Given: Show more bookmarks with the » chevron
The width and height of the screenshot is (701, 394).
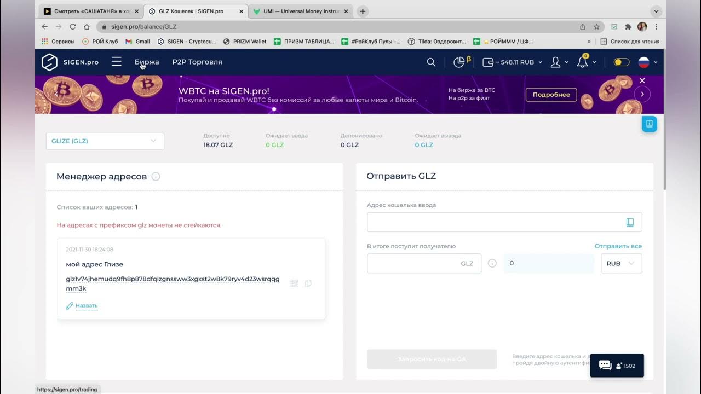Looking at the screenshot, I should 589,42.
